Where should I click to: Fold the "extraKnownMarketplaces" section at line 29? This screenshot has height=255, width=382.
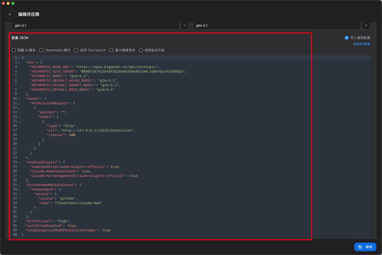pyautogui.click(x=19, y=185)
